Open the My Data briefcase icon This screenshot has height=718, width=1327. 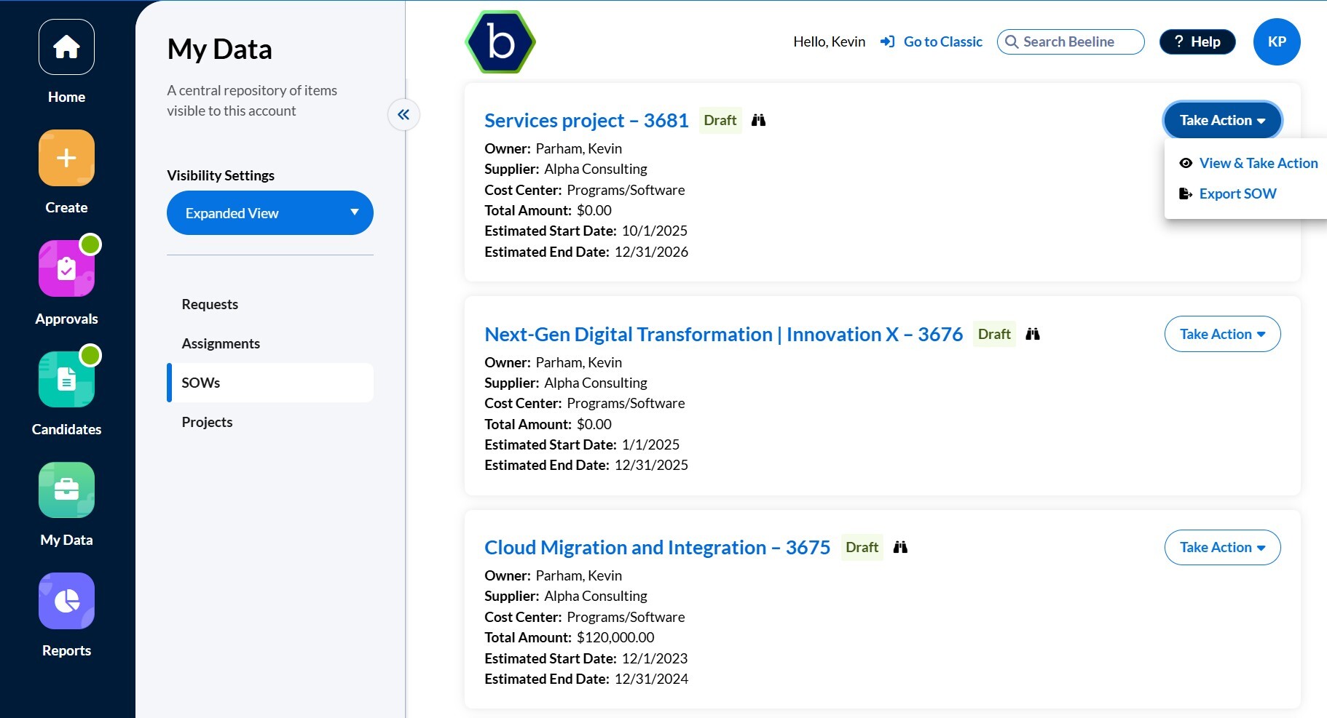pyautogui.click(x=66, y=490)
